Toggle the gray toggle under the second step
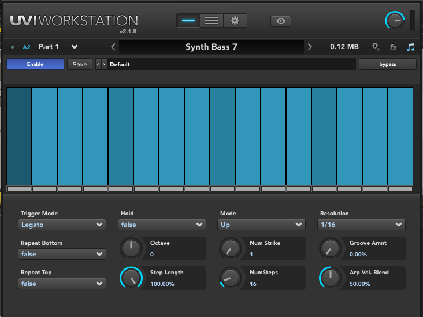Viewport: 423px width, 317px height. point(44,189)
